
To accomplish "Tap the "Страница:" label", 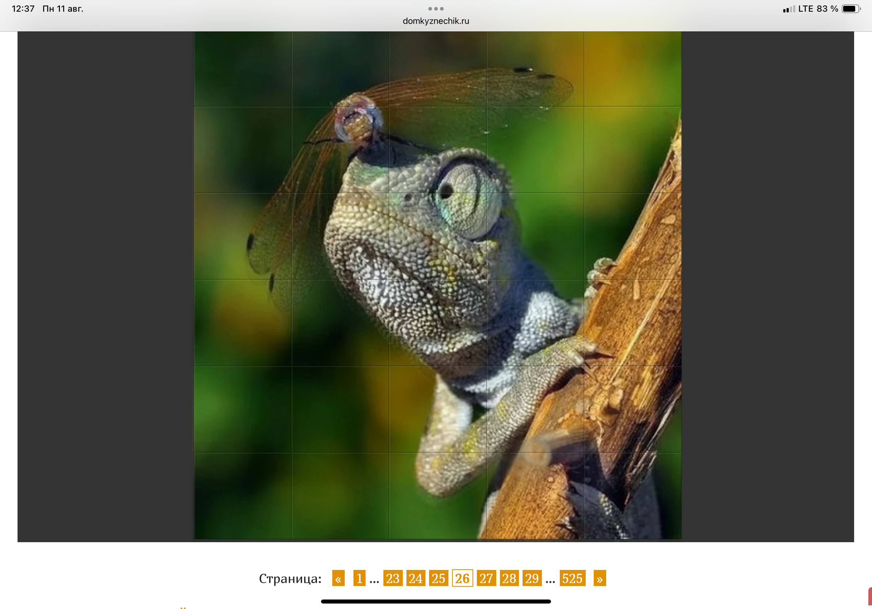I will click(x=290, y=579).
